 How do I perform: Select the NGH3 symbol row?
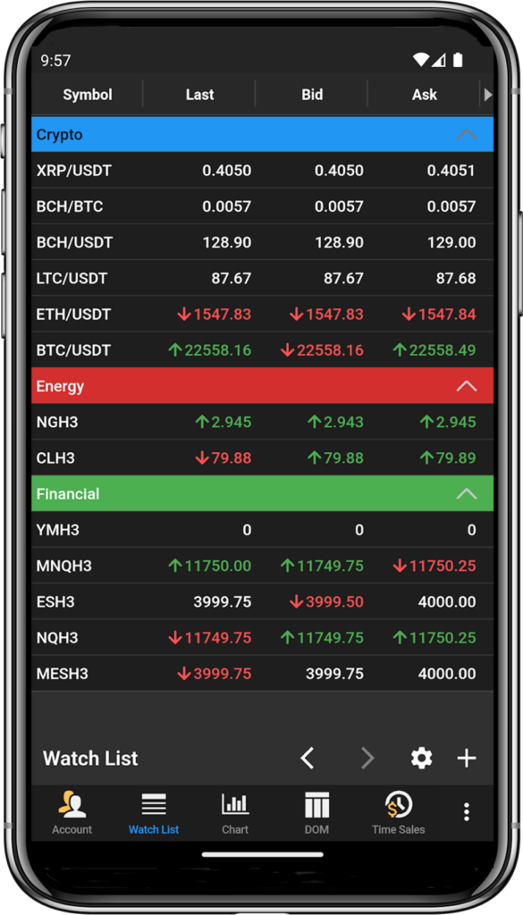pyautogui.click(x=263, y=422)
